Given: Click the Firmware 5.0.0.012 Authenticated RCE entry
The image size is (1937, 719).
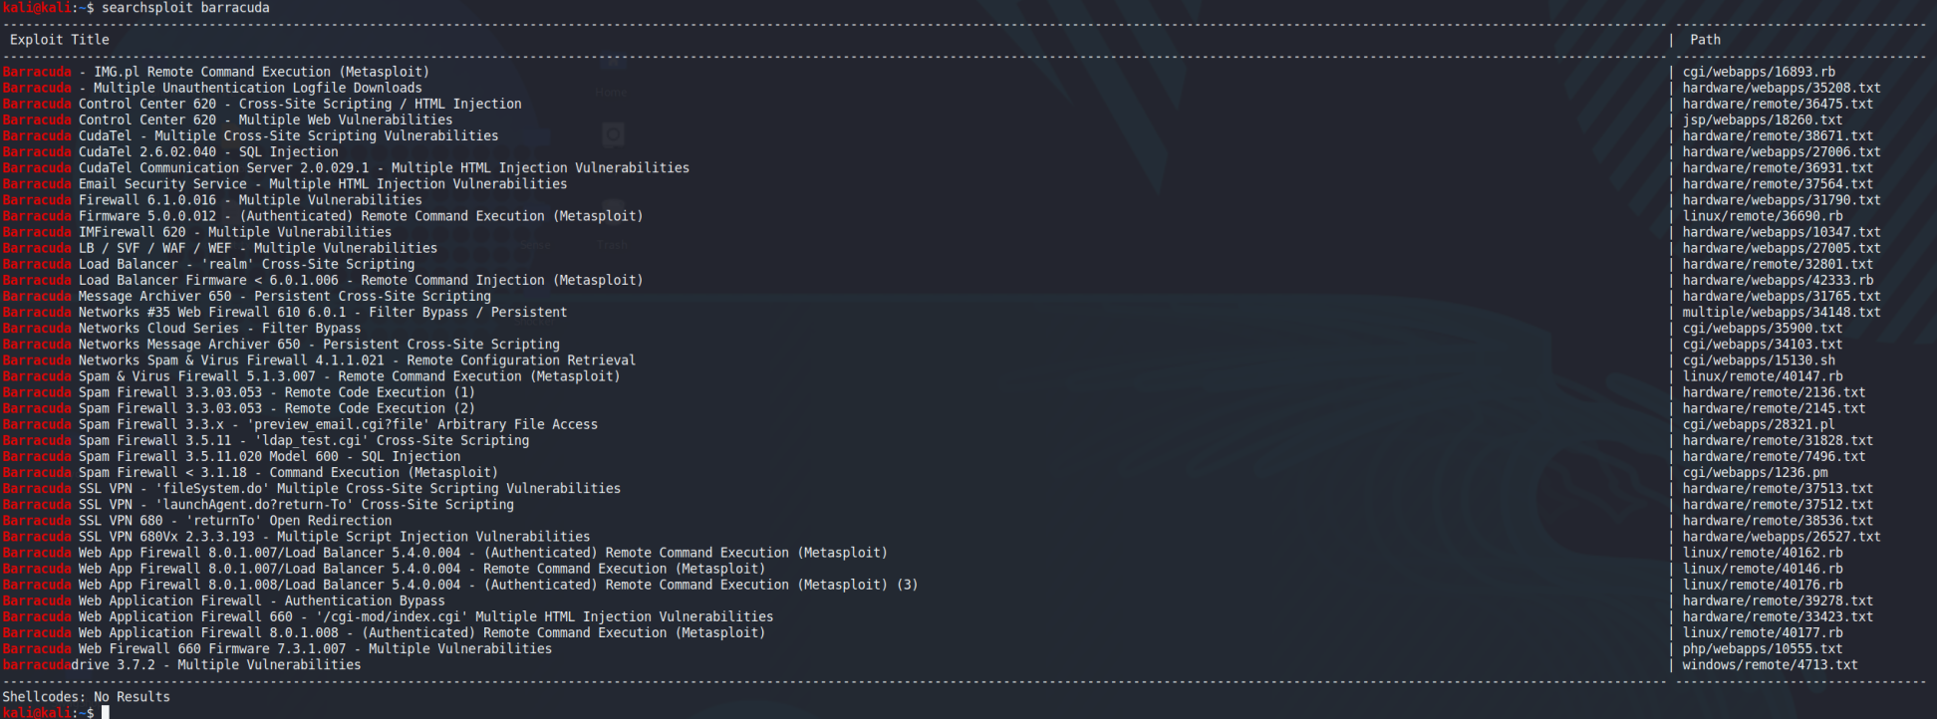Looking at the screenshot, I should 323,216.
